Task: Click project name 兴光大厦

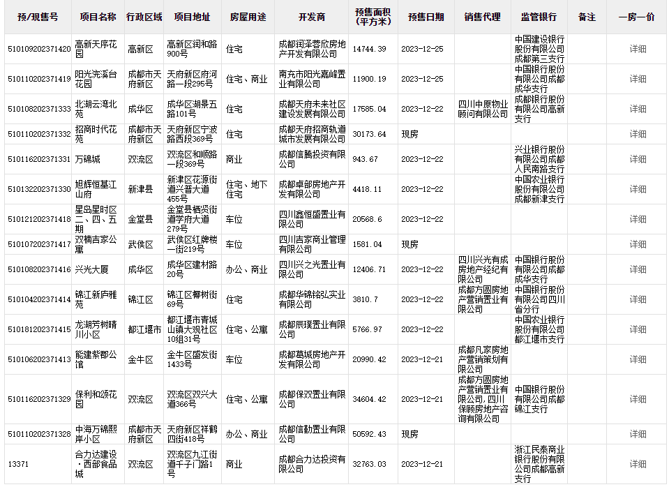Action: (91, 269)
